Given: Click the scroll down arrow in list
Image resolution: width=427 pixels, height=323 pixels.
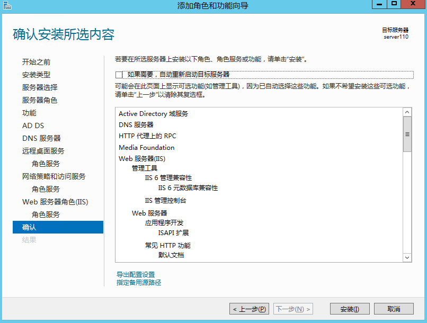Looking at the screenshot, I should coord(407,257).
